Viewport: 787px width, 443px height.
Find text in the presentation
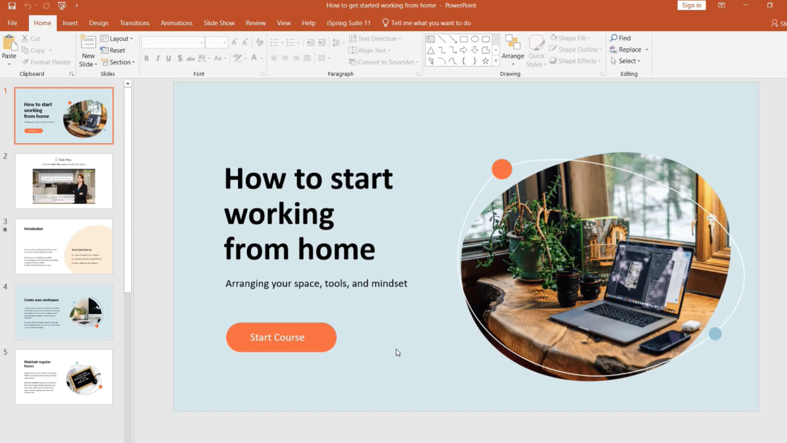pyautogui.click(x=620, y=38)
